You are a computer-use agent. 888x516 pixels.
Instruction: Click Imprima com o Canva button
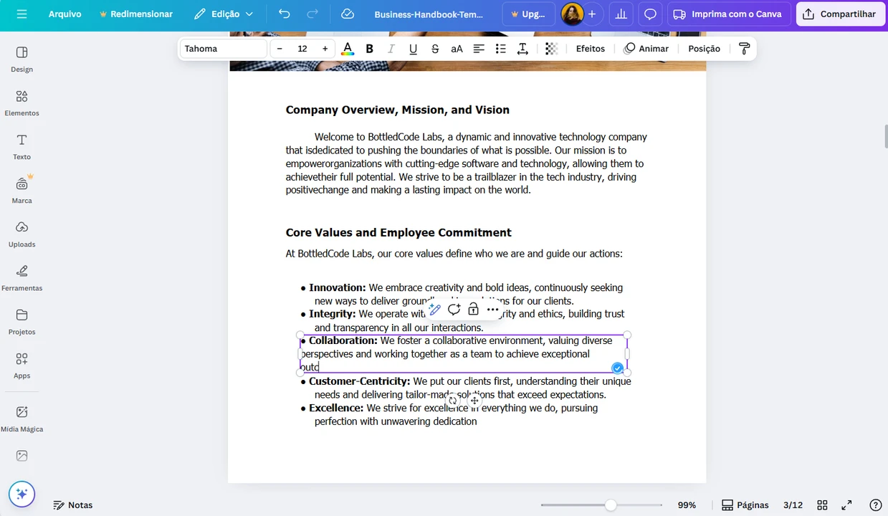[729, 14]
